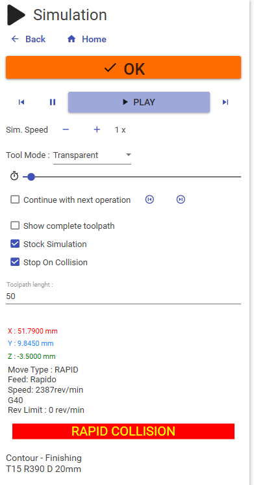
Task: Navigate to Home
Action: [x=87, y=39]
